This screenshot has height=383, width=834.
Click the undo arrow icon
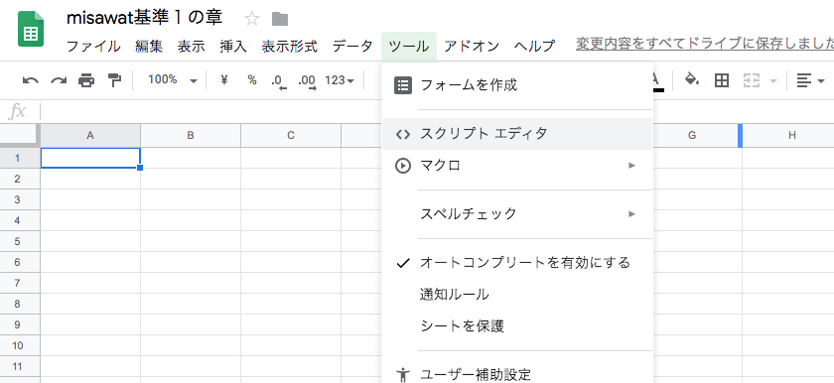click(x=31, y=80)
